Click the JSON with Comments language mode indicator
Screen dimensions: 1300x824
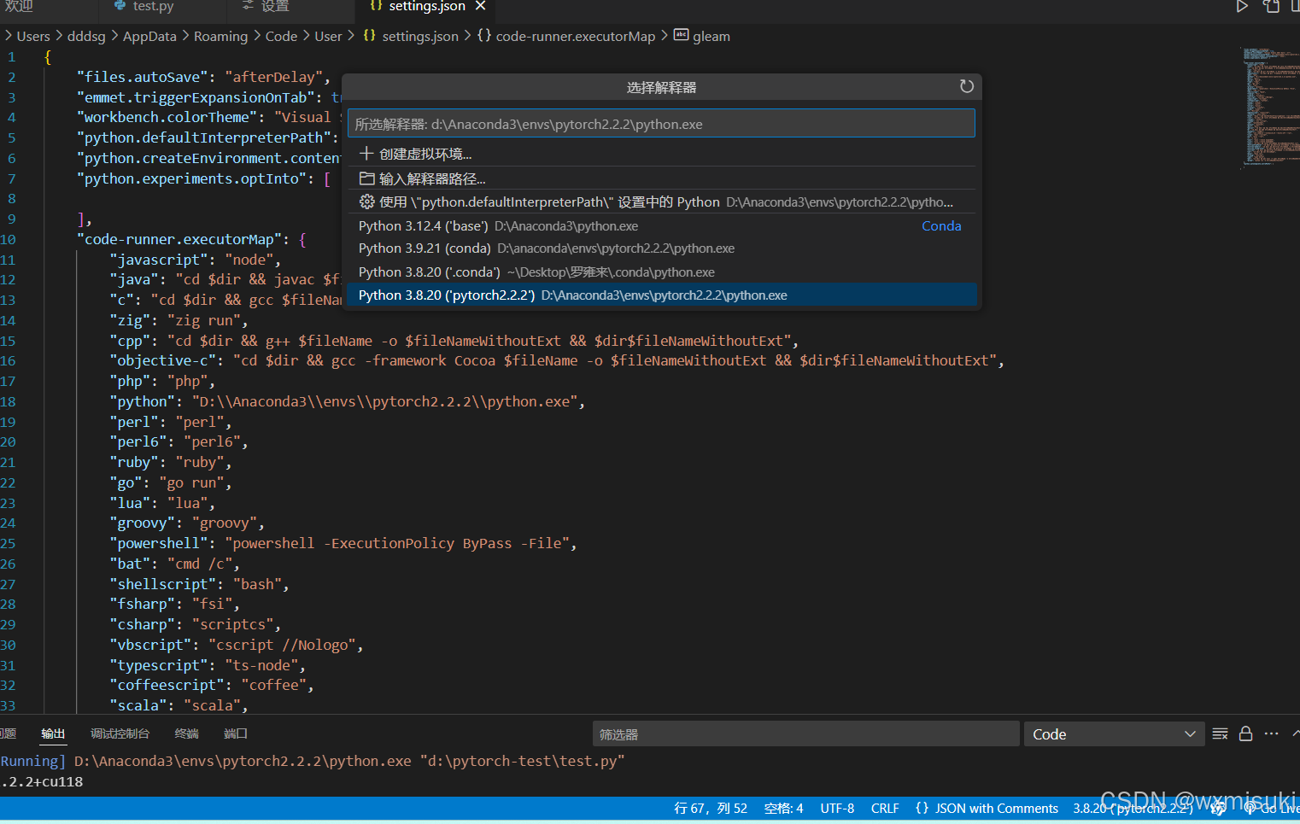pyautogui.click(x=987, y=808)
